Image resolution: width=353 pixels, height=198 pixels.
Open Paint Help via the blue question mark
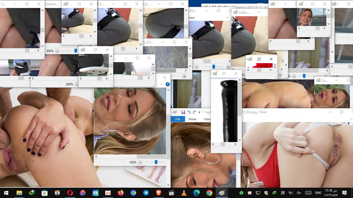(x=167, y=84)
